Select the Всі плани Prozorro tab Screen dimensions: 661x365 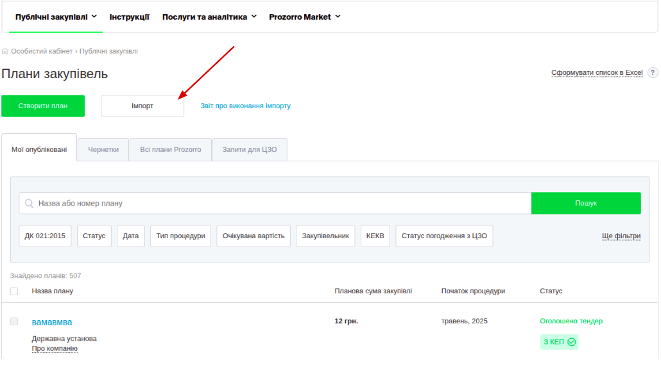(x=171, y=149)
